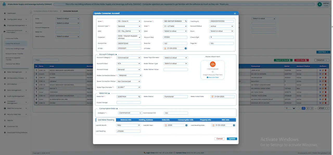Switch to the Balance Info tab

(x=126, y=120)
